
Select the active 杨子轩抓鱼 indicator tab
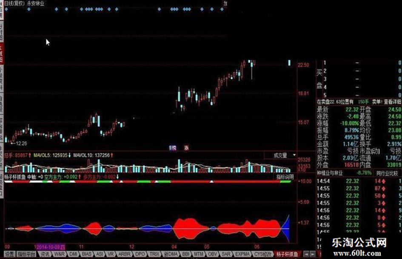pos(287,254)
